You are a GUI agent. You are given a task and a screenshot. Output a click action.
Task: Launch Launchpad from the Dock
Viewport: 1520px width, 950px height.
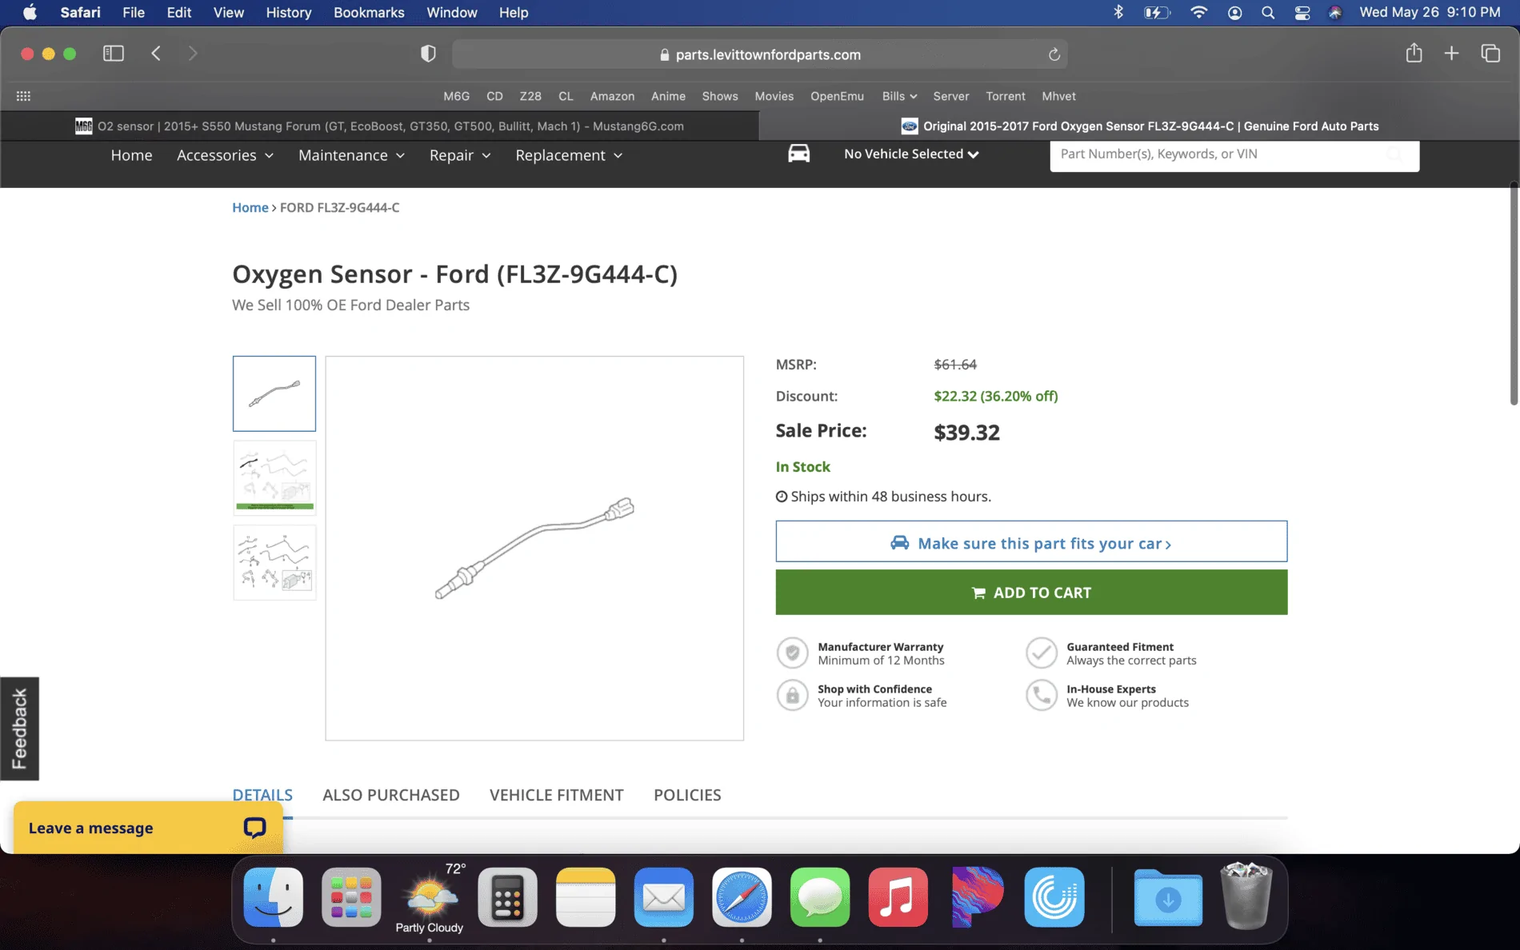[x=351, y=897]
